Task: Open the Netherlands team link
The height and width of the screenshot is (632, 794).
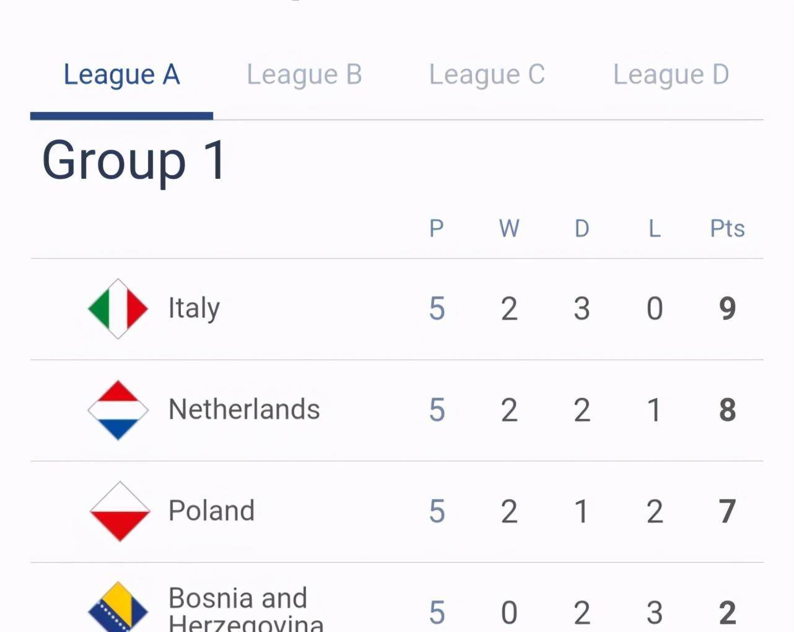Action: (x=244, y=409)
